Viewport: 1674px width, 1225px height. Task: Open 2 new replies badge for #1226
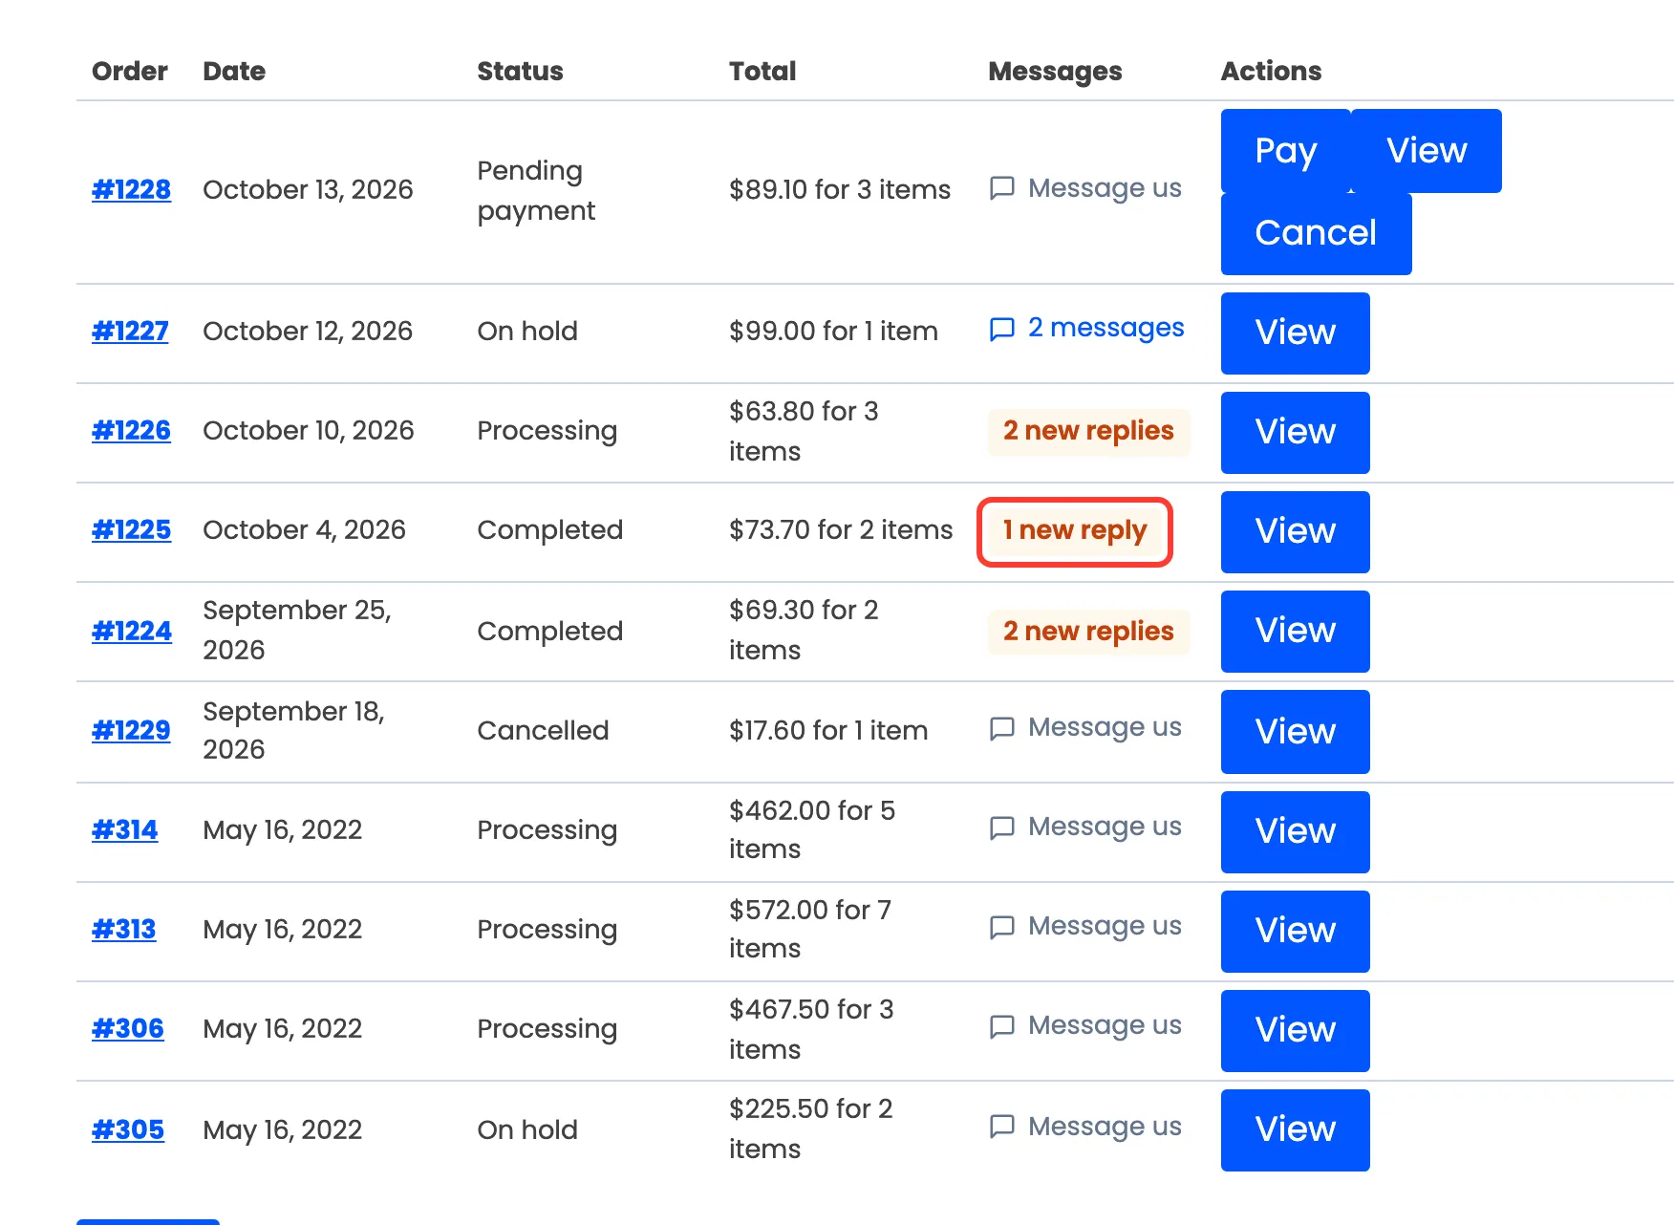point(1088,432)
